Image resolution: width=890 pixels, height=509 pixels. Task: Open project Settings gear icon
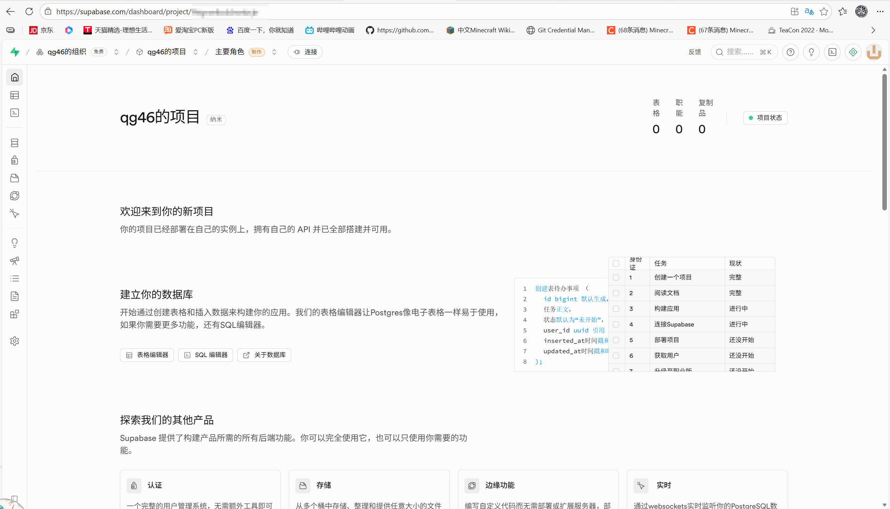(x=14, y=341)
